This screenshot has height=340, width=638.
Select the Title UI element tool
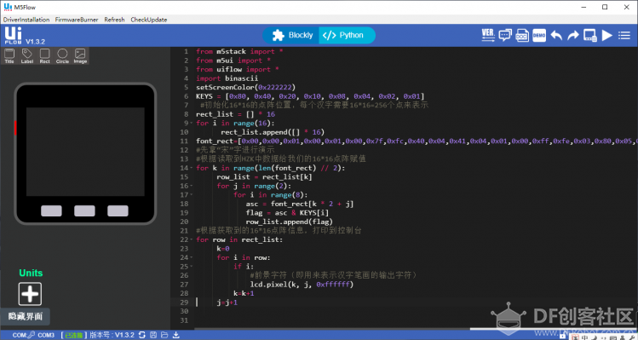[x=9, y=55]
